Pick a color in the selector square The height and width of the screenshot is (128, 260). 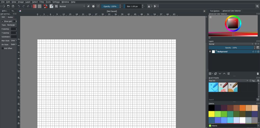coord(233,23)
